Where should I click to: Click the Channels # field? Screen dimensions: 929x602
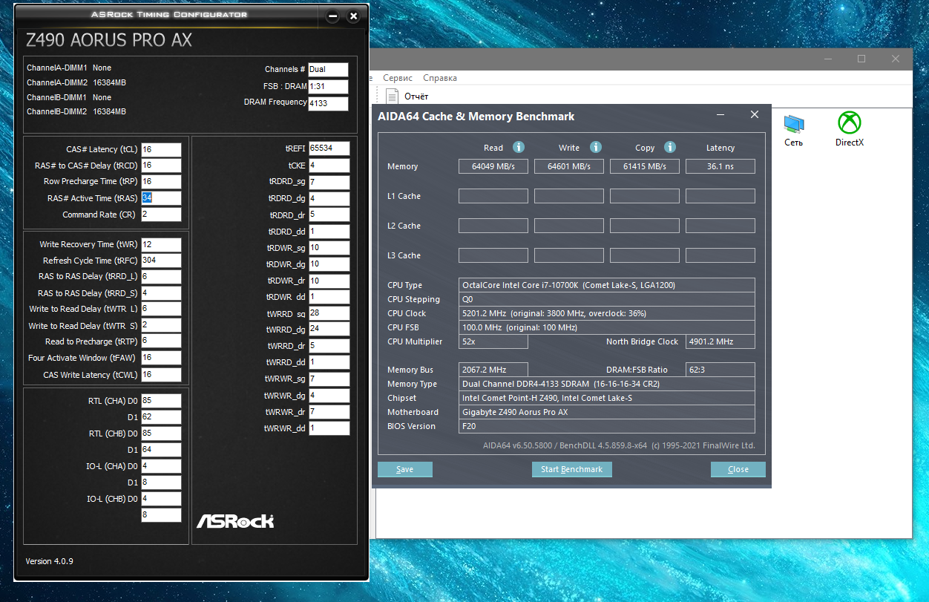328,70
